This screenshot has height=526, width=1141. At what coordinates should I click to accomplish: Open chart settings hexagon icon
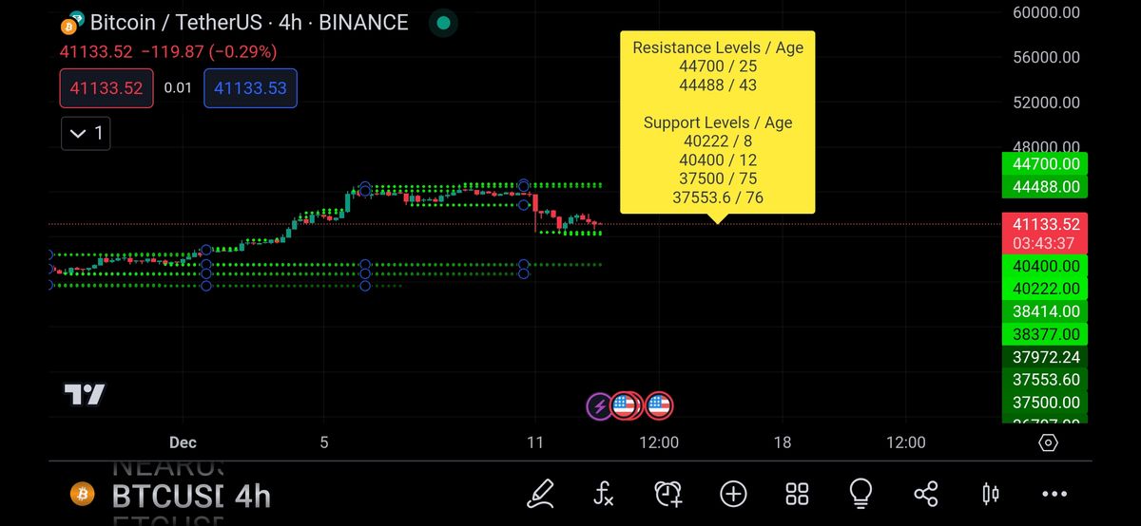point(1048,442)
